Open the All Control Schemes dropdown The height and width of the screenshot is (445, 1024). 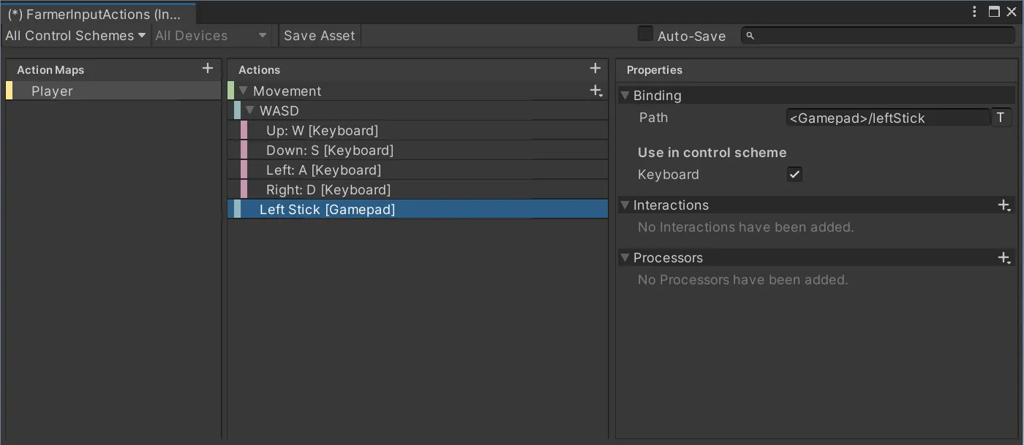[75, 36]
